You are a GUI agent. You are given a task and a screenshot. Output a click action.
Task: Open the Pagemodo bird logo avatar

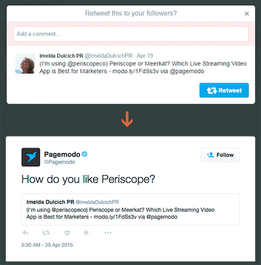[x=31, y=157]
